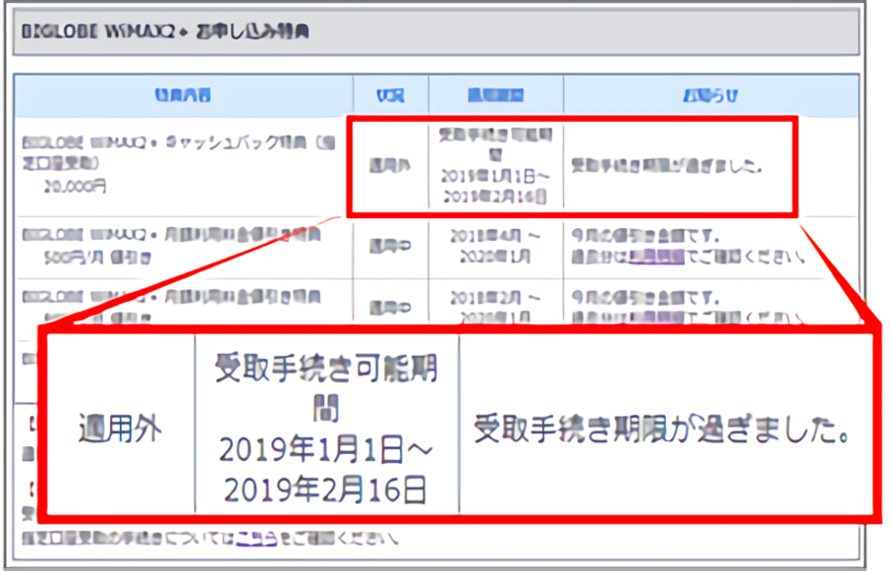
Task: Select '9月の値引き金額です。' in the 2018年4月 row
Action: (645, 236)
